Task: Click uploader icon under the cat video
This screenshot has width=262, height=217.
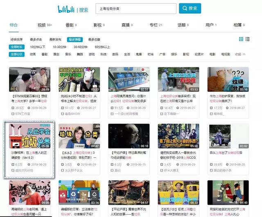Action: pyautogui.click(x=211, y=114)
